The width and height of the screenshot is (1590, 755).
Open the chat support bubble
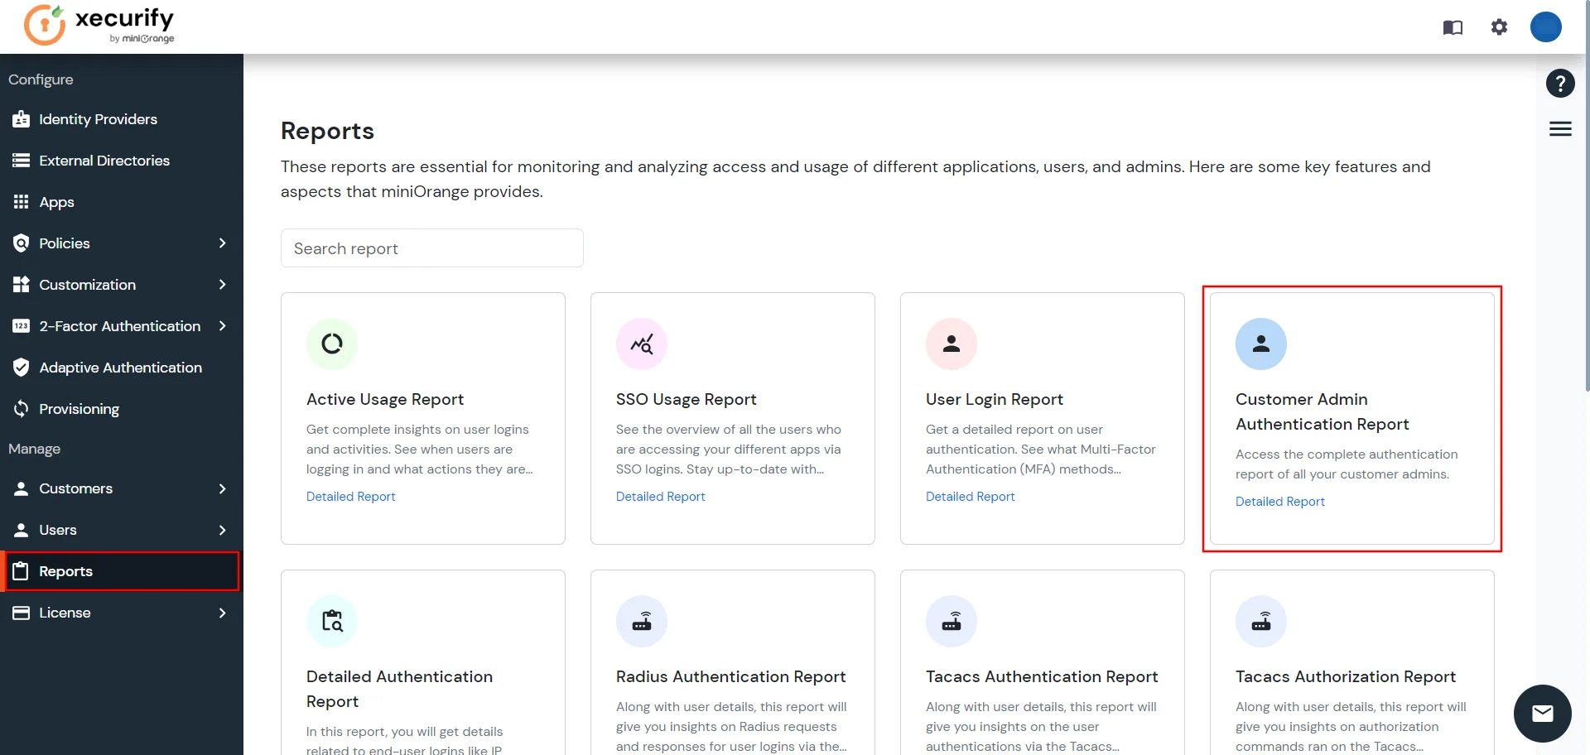(x=1542, y=713)
